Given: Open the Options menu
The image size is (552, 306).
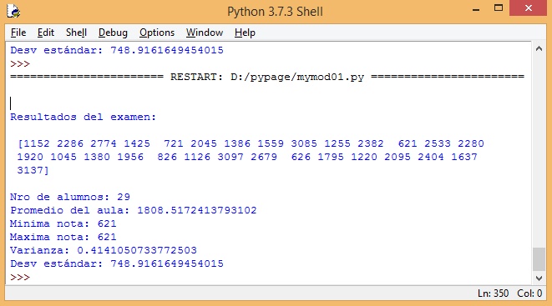Looking at the screenshot, I should tap(157, 33).
